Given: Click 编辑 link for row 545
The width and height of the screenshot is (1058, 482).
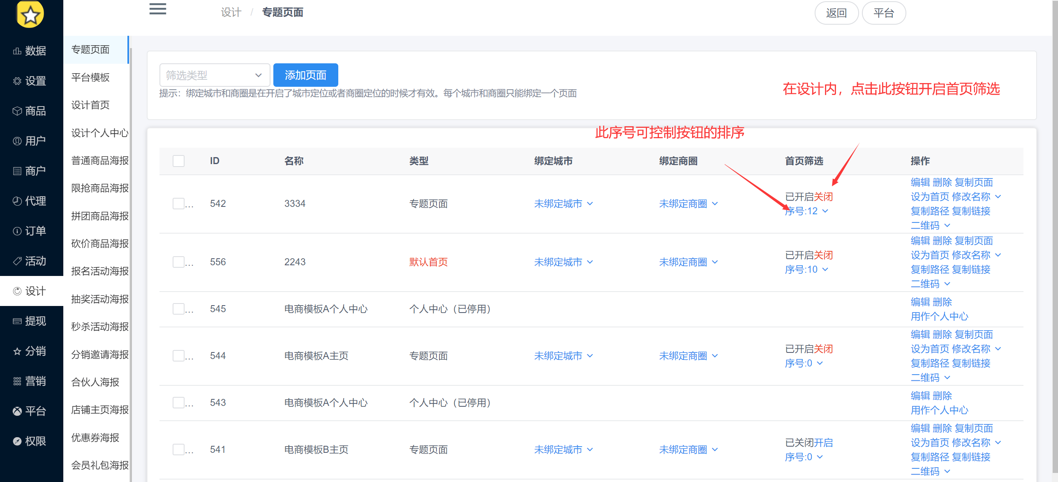Looking at the screenshot, I should pyautogui.click(x=920, y=302).
